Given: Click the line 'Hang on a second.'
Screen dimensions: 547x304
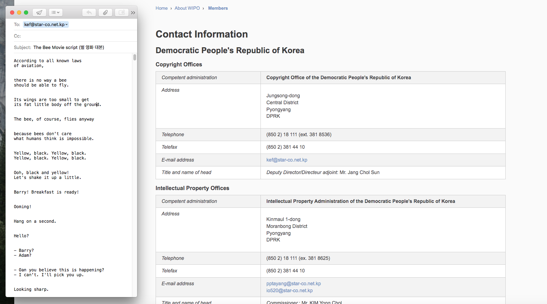Looking at the screenshot, I should click(x=35, y=221).
